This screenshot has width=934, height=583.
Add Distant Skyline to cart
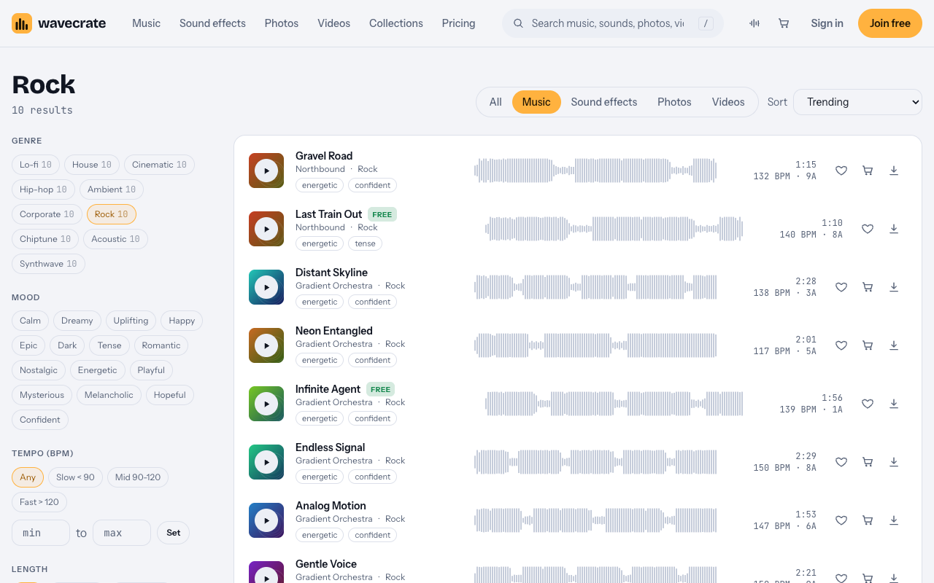point(868,287)
